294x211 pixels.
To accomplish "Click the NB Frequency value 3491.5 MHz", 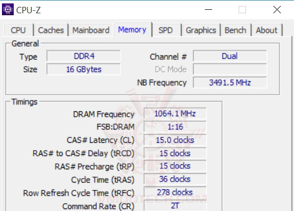I will coord(230,82).
